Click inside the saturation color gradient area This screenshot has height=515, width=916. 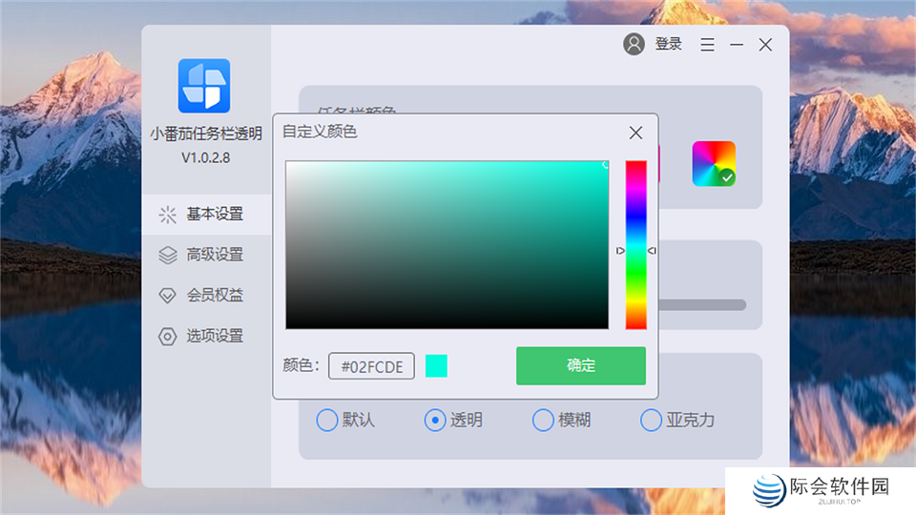pyautogui.click(x=447, y=245)
